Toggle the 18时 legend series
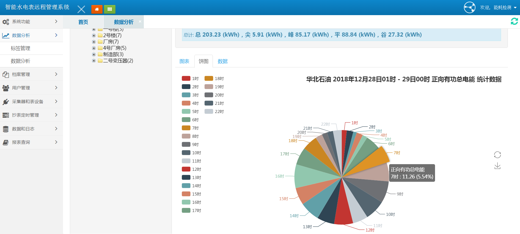The height and width of the screenshot is (234, 520). tap(214, 79)
